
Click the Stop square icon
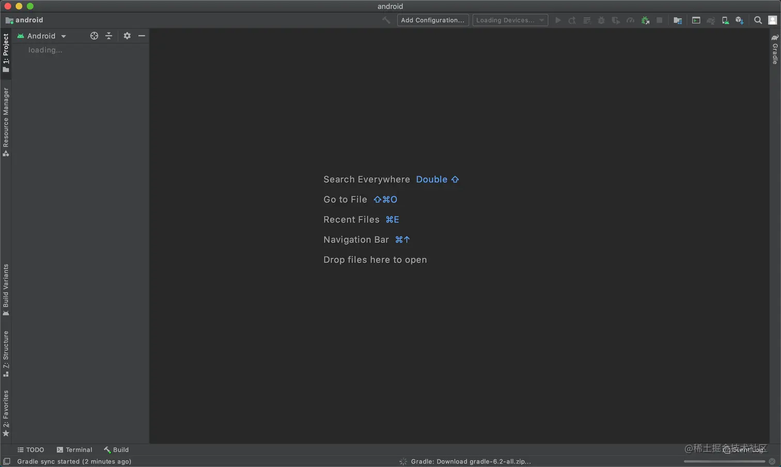(660, 20)
